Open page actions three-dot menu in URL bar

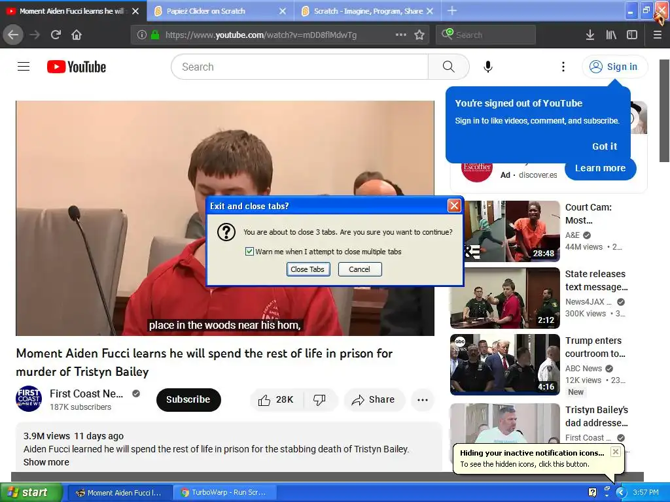401,35
